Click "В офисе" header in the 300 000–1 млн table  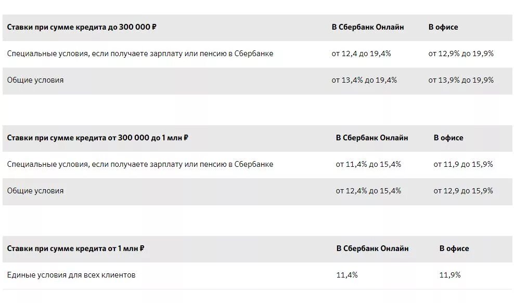448,138
